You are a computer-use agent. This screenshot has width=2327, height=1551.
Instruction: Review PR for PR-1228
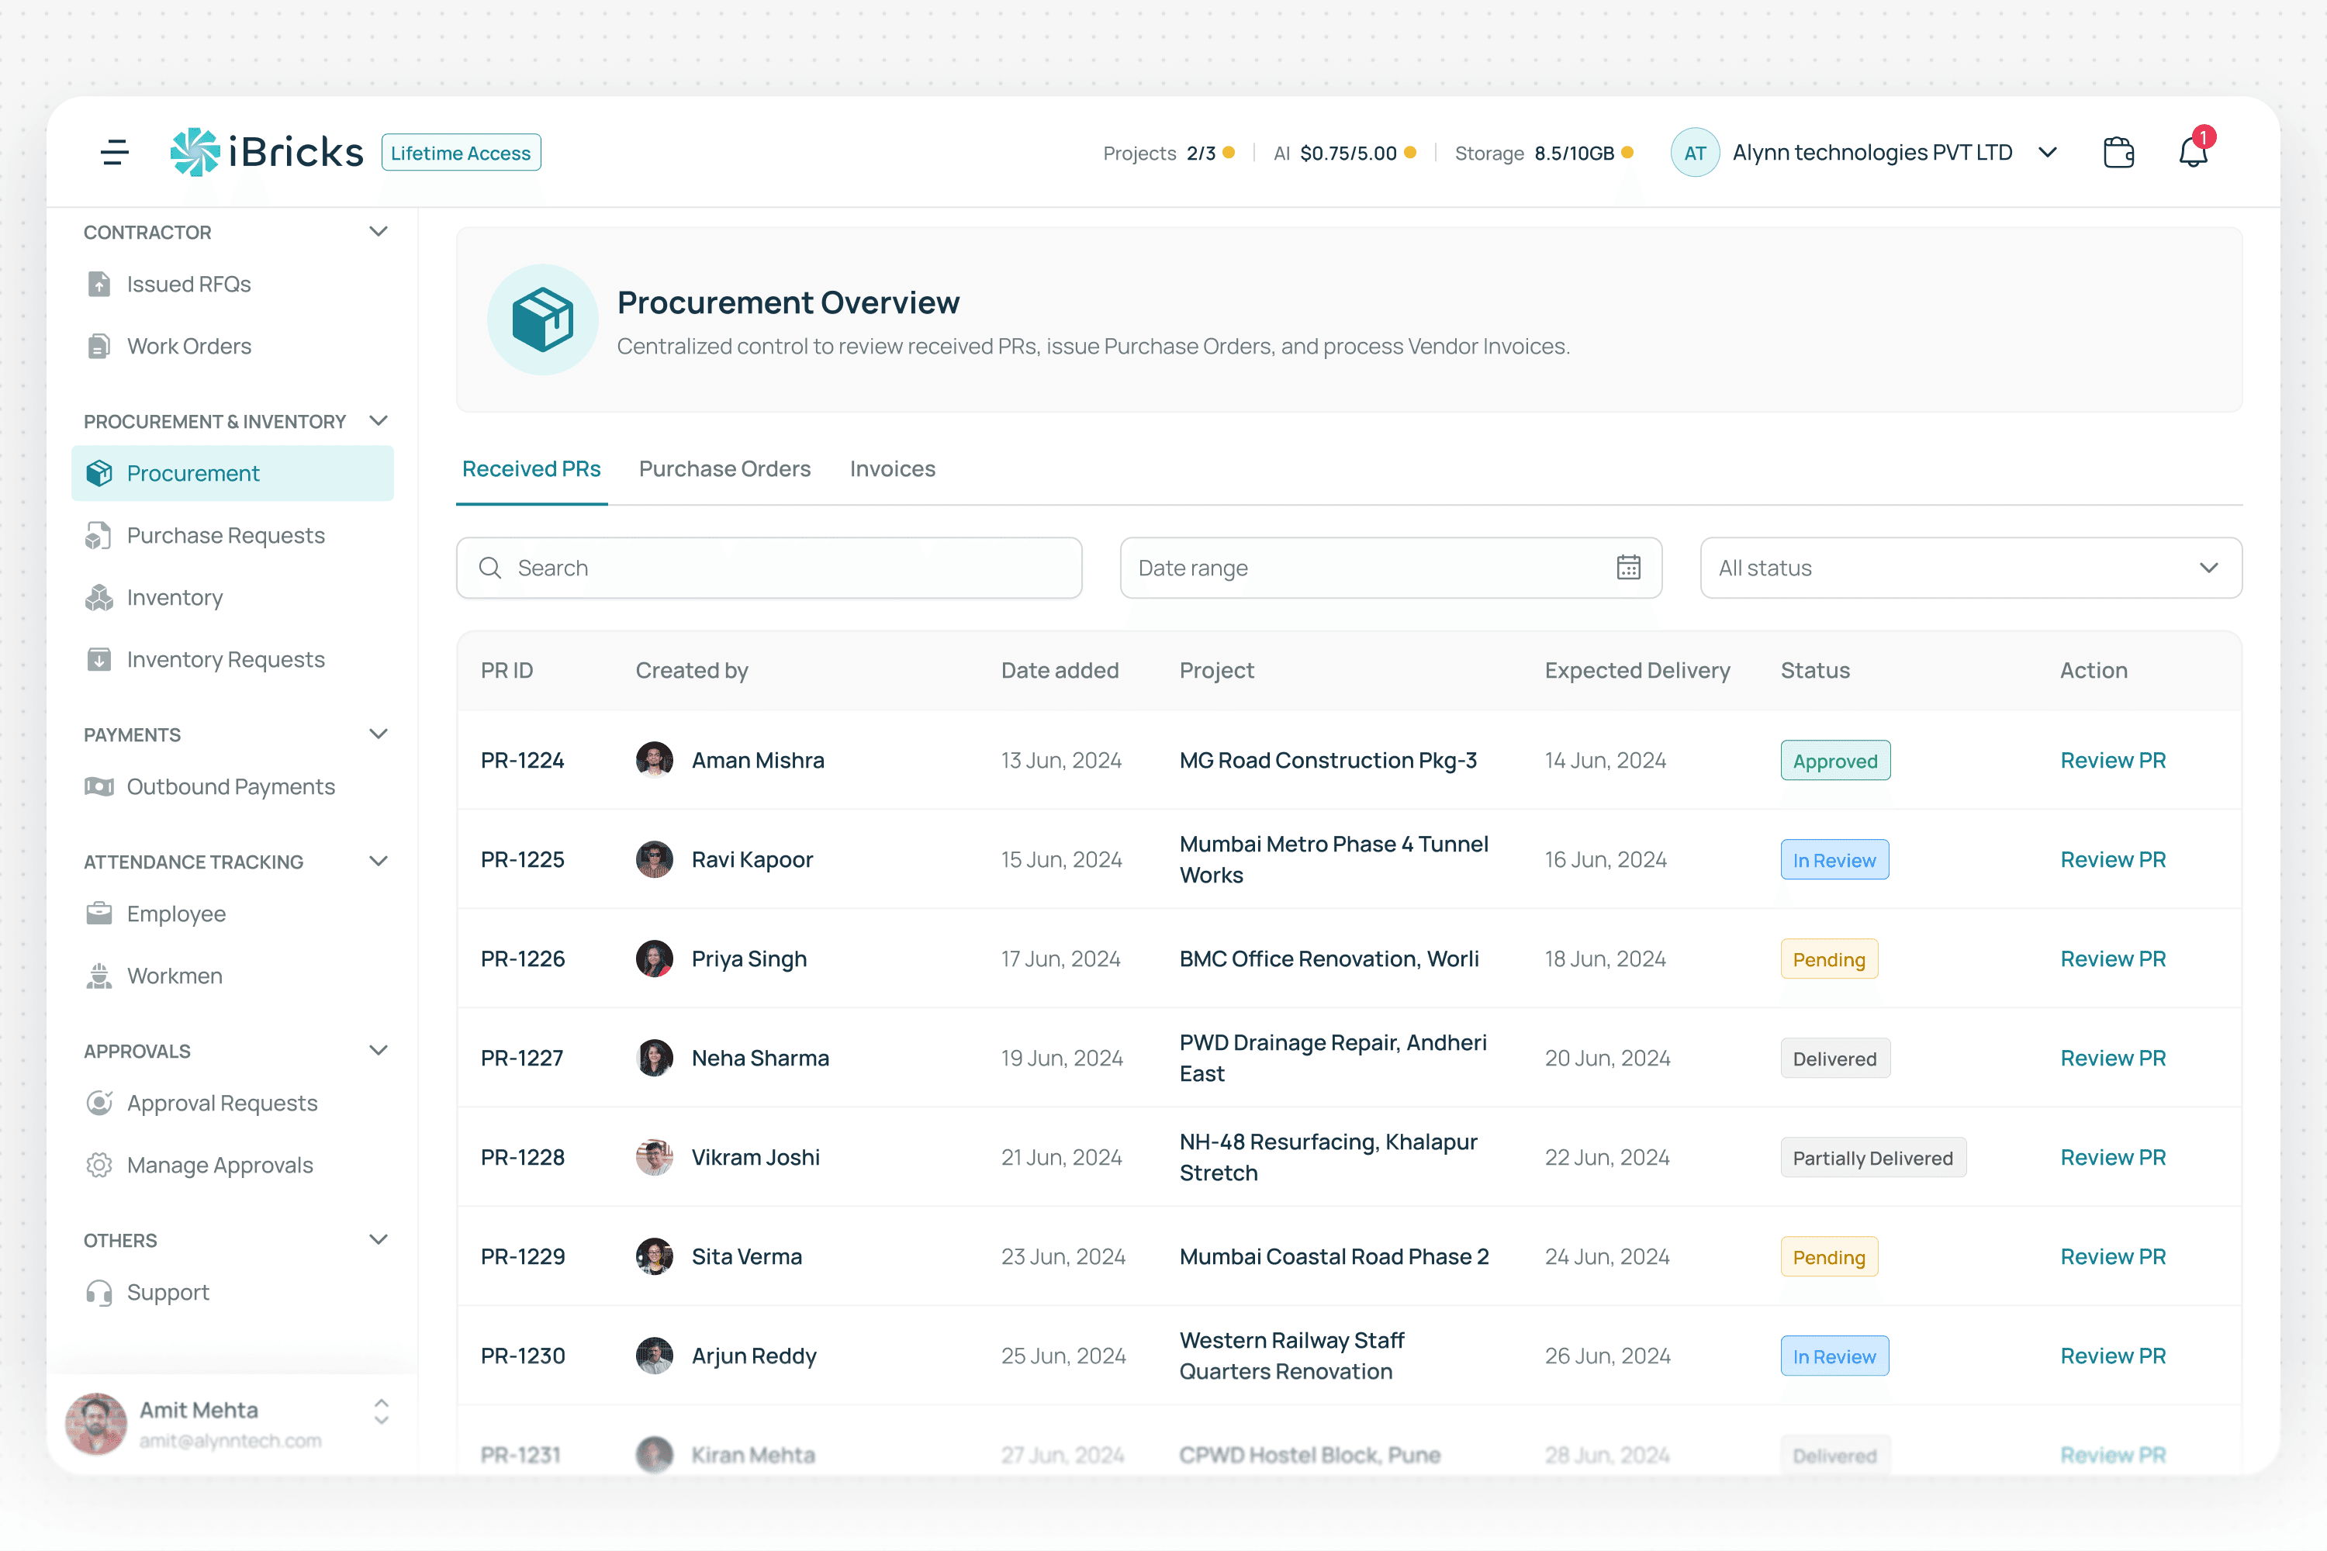click(x=2113, y=1156)
